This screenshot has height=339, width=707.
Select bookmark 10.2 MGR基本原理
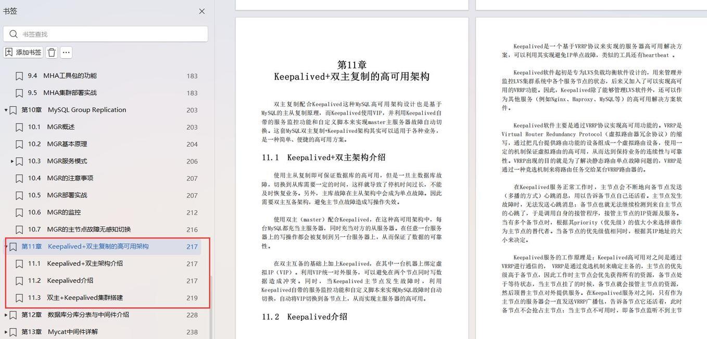click(x=57, y=144)
